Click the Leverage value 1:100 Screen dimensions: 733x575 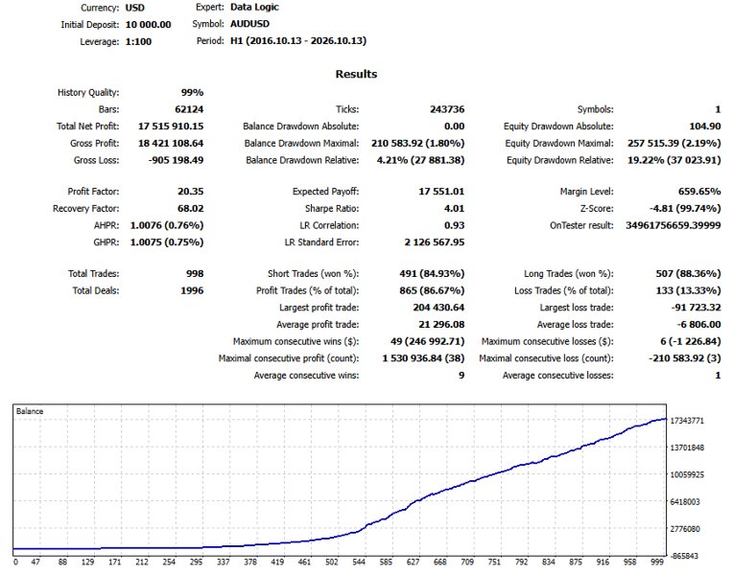(x=138, y=41)
